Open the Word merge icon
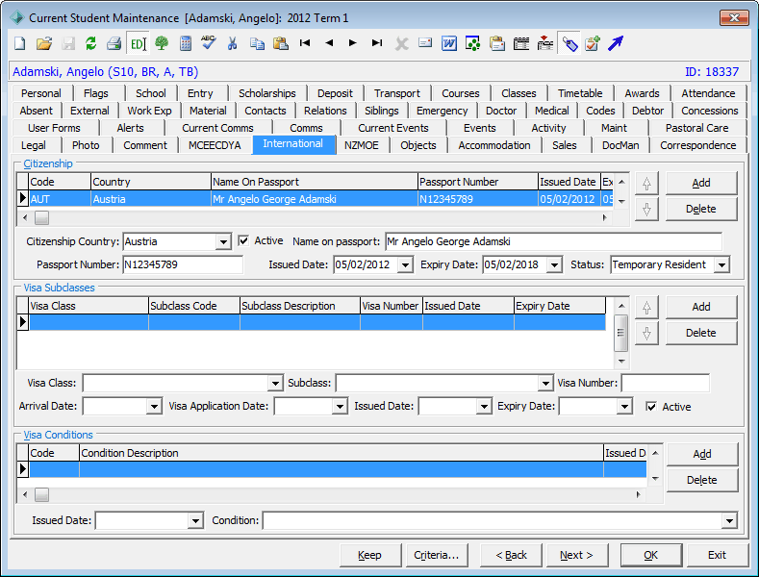Image resolution: width=759 pixels, height=577 pixels. click(449, 43)
